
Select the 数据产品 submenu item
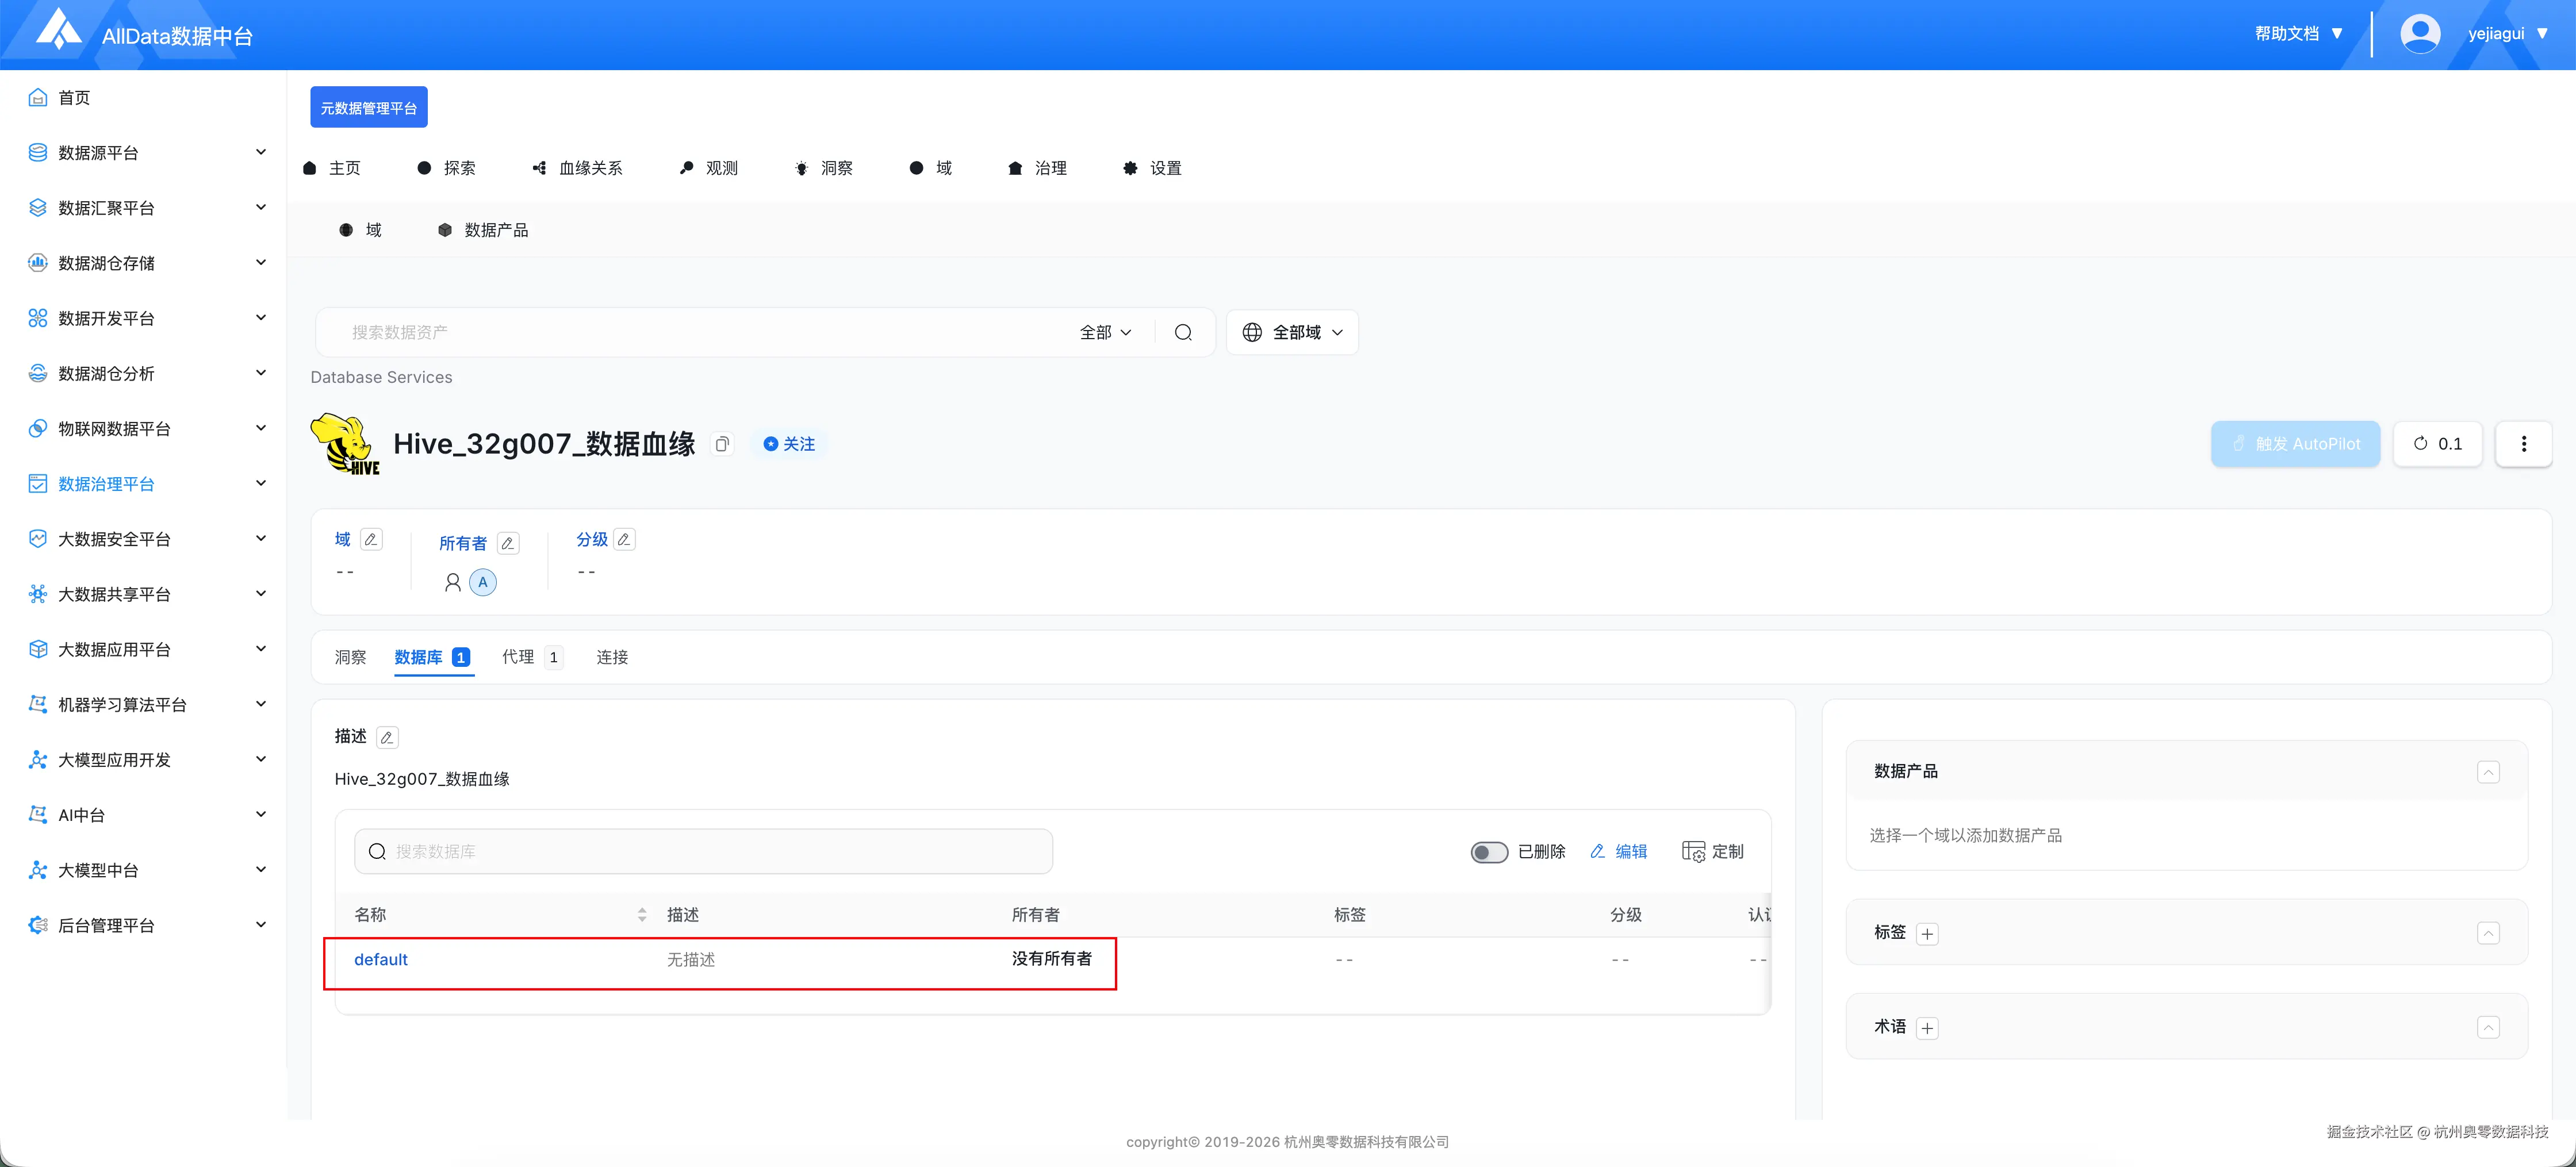pos(483,230)
